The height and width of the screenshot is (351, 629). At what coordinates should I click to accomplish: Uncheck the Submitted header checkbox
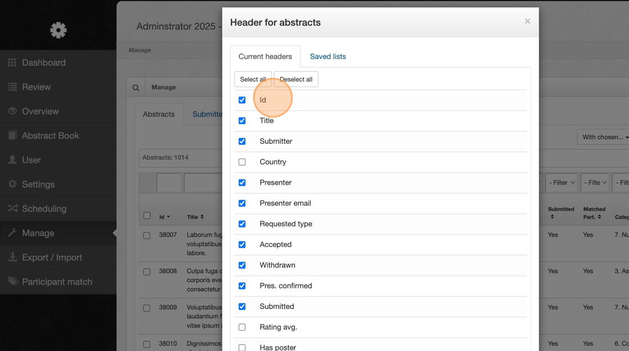point(242,307)
